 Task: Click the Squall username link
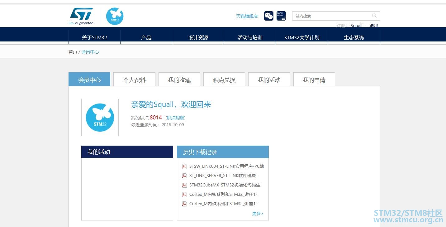[356, 26]
